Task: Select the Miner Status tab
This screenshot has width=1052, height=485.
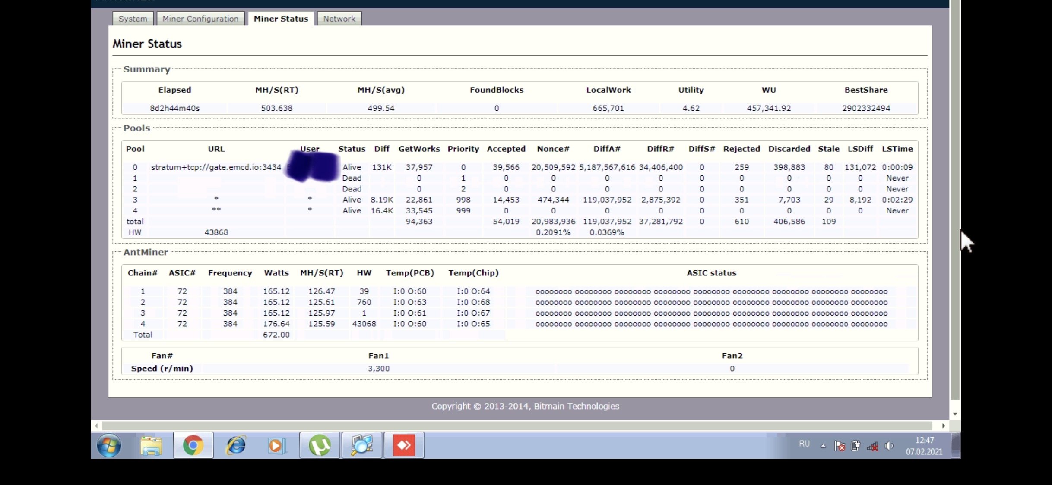Action: [281, 19]
